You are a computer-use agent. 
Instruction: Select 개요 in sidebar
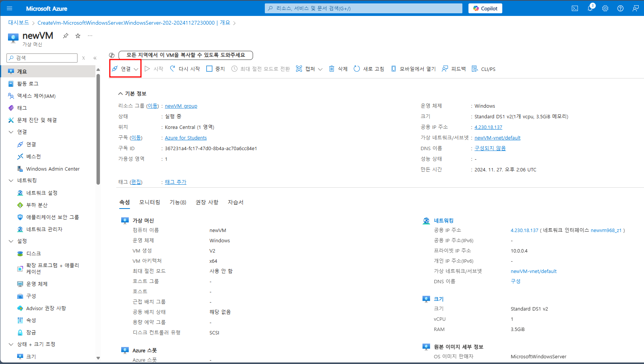click(x=47, y=71)
